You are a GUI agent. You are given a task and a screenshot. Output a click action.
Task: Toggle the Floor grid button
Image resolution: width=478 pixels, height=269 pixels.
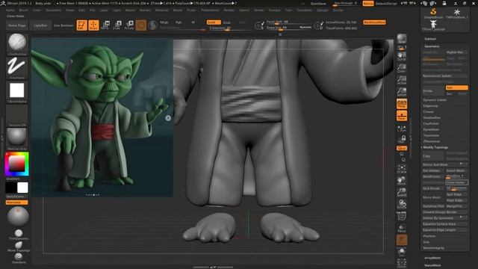coord(402,116)
